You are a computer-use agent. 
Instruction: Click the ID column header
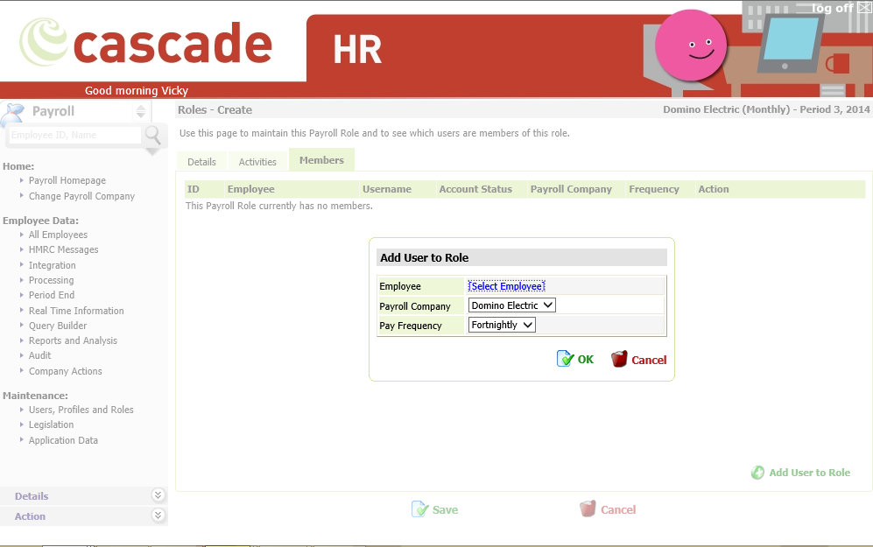tap(194, 189)
